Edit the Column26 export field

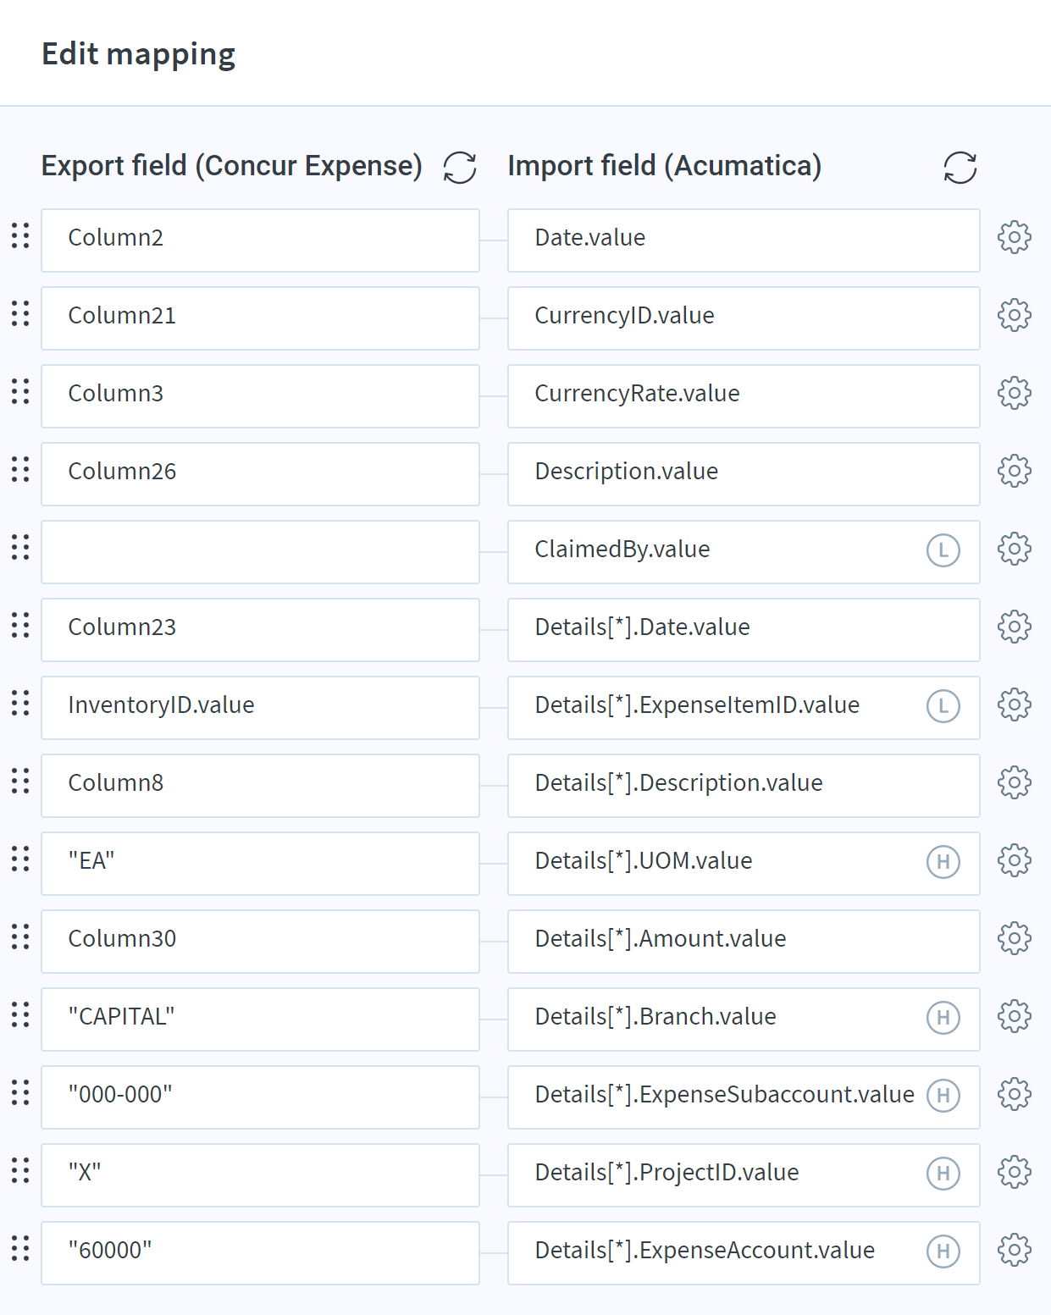tap(260, 474)
